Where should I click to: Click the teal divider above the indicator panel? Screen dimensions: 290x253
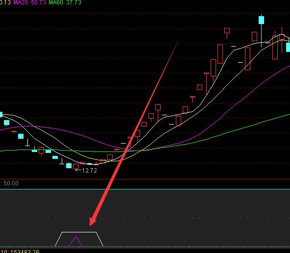click(x=145, y=189)
